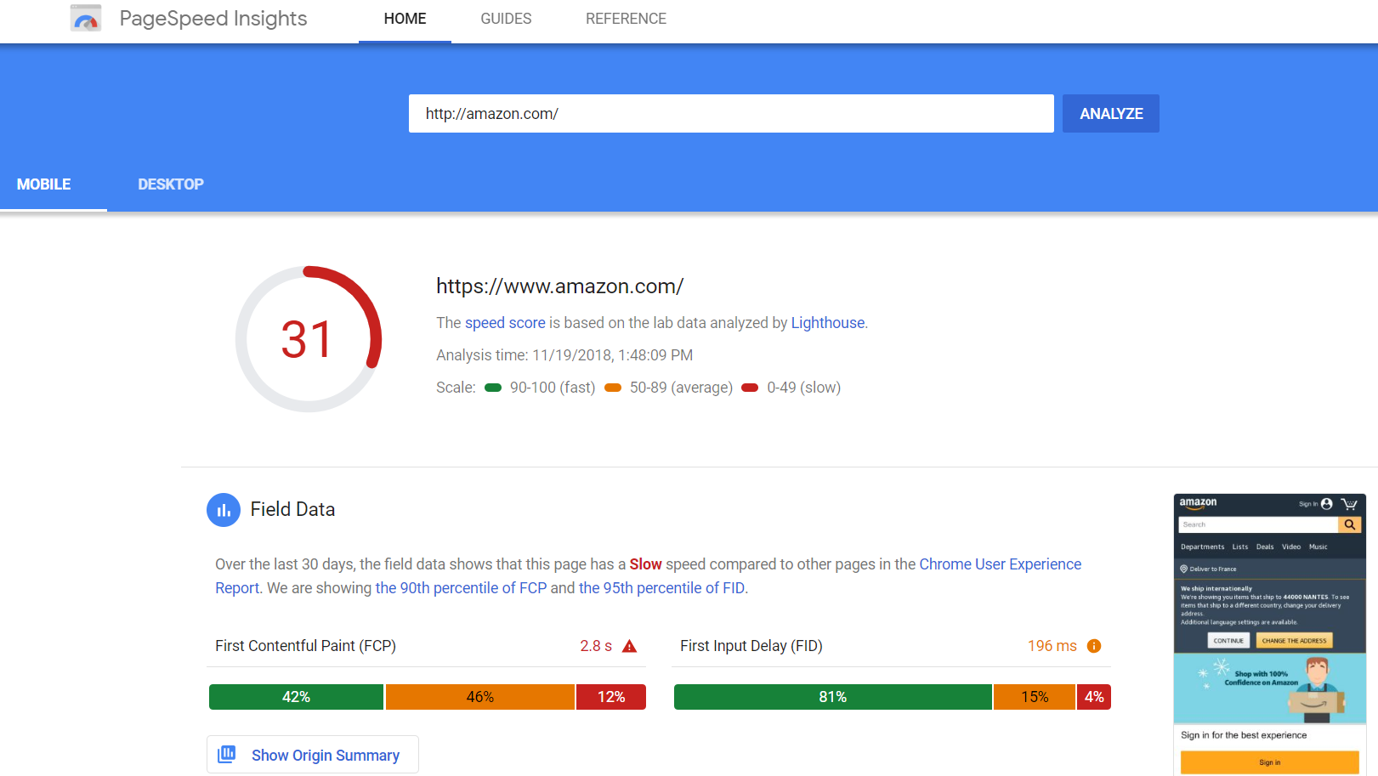Open the Departments menu in the Amazon preview
This screenshot has width=1378, height=776.
(1202, 547)
